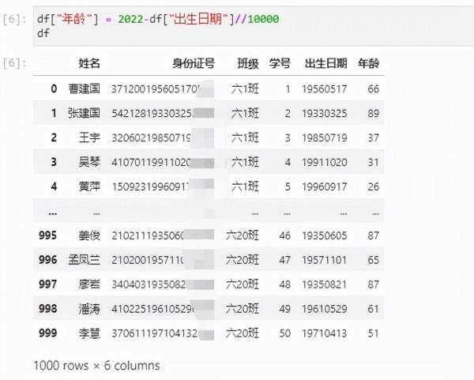474x380 pixels.
Task: Click the 1000 rows × 6 columns summary
Action: pyautogui.click(x=96, y=366)
